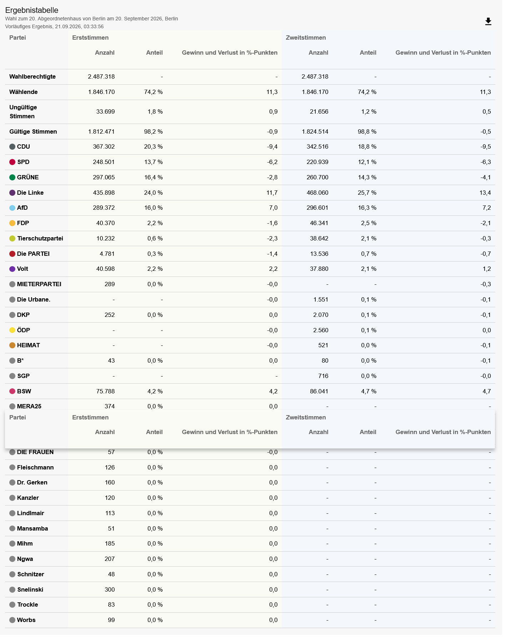The width and height of the screenshot is (506, 637).
Task: Click the top Erststimmen column group header
Action: [90, 38]
